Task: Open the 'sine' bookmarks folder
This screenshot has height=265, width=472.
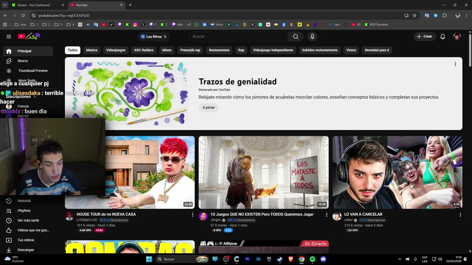Action: 20,25
